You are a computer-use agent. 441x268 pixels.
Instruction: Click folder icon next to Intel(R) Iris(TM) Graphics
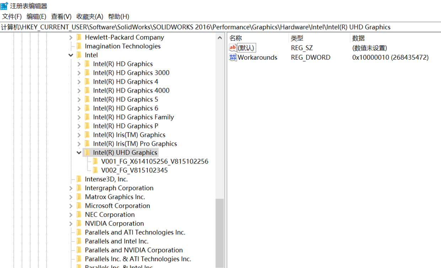(87, 135)
